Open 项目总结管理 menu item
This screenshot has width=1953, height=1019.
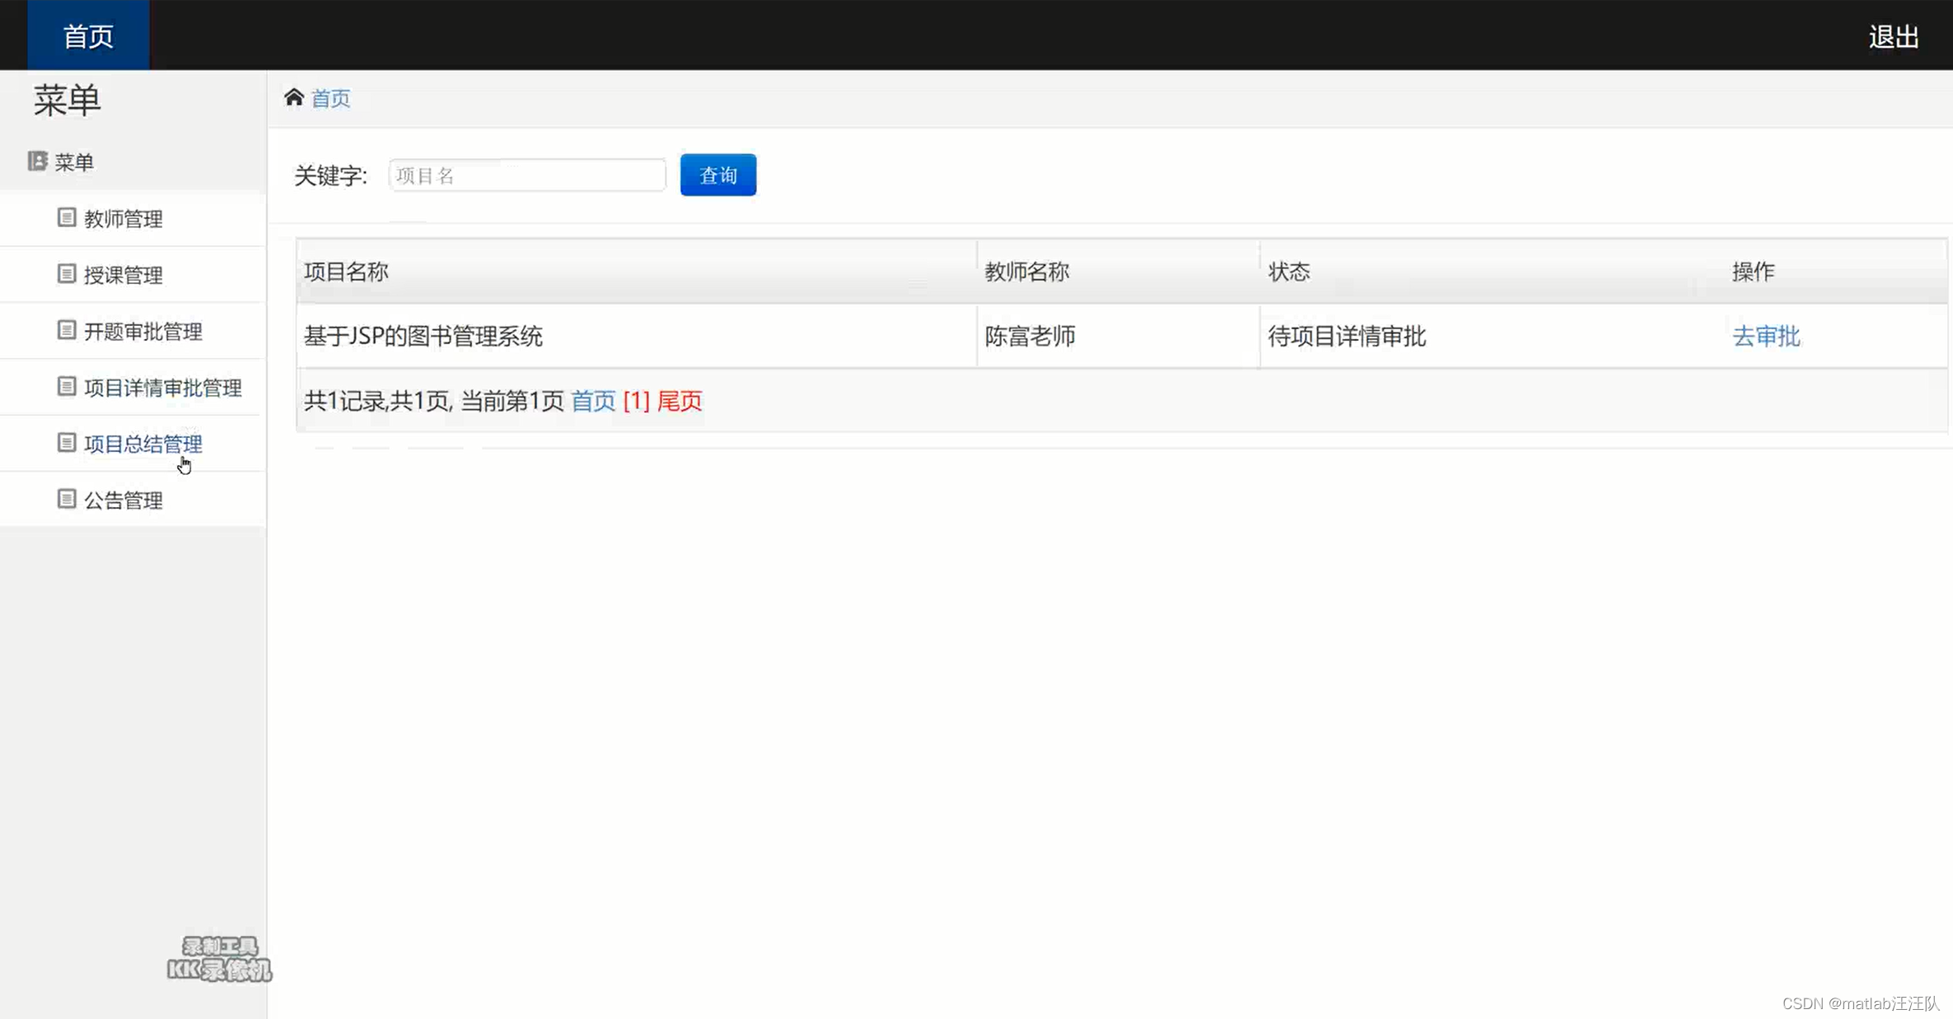tap(143, 444)
